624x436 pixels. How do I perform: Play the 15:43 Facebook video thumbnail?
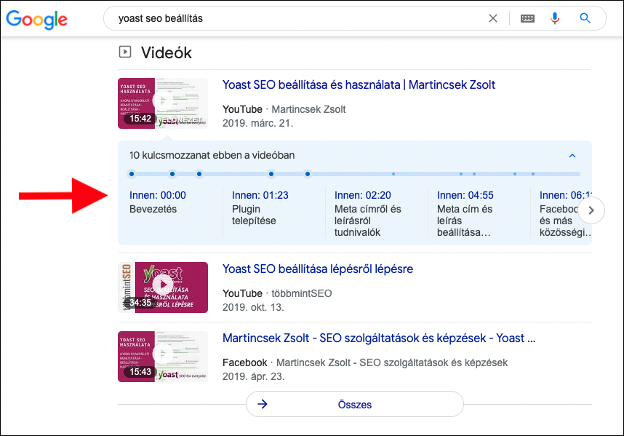point(163,357)
